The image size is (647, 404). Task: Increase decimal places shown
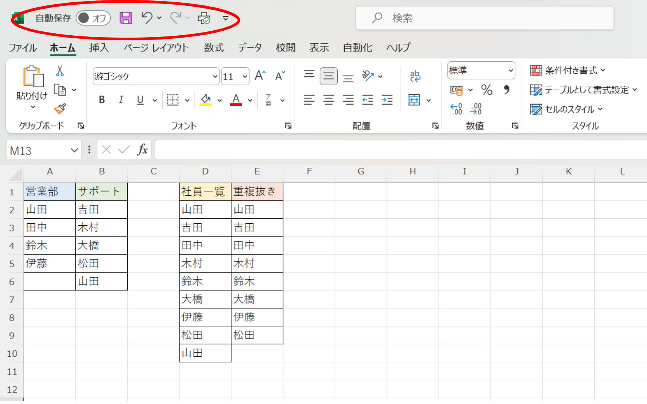[456, 109]
